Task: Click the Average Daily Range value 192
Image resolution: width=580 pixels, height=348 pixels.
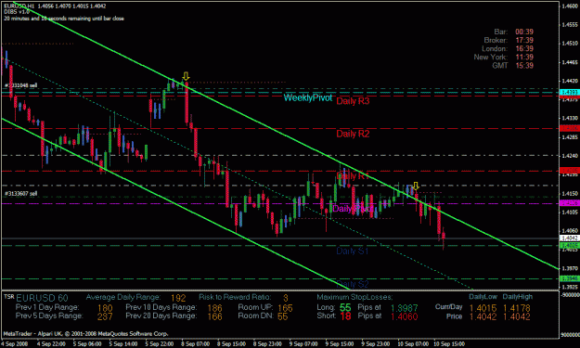Action: coord(178,298)
